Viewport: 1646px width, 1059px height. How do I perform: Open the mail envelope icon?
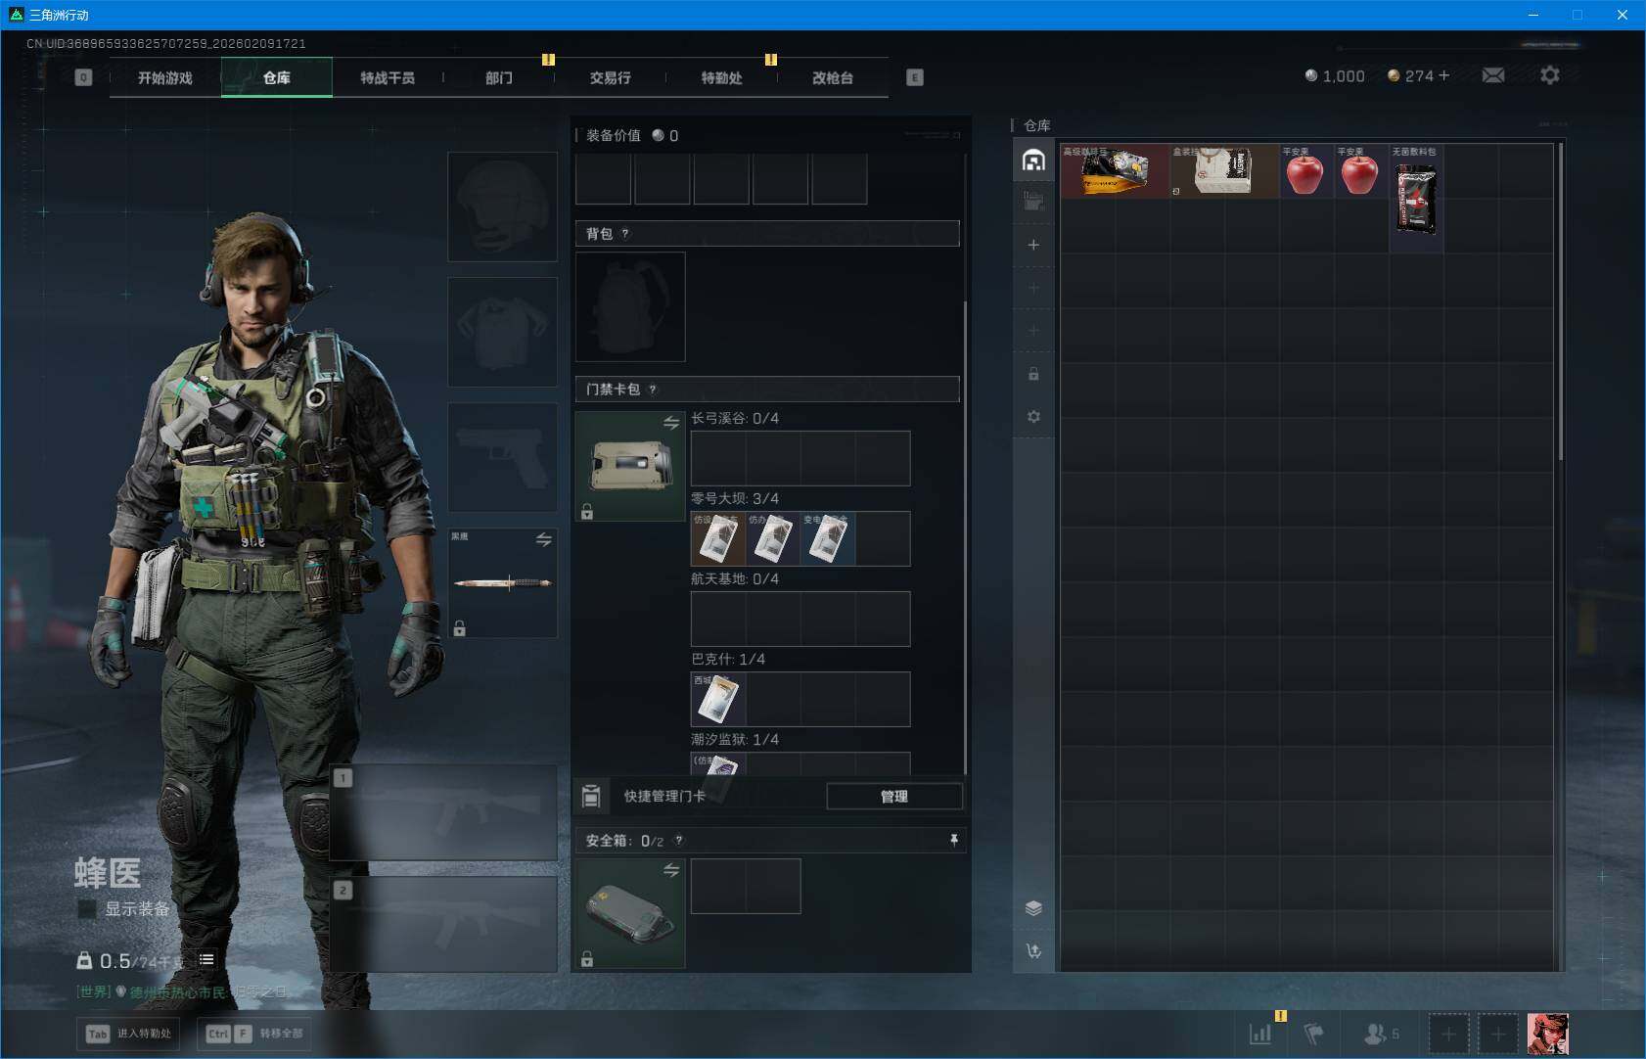(x=1493, y=75)
